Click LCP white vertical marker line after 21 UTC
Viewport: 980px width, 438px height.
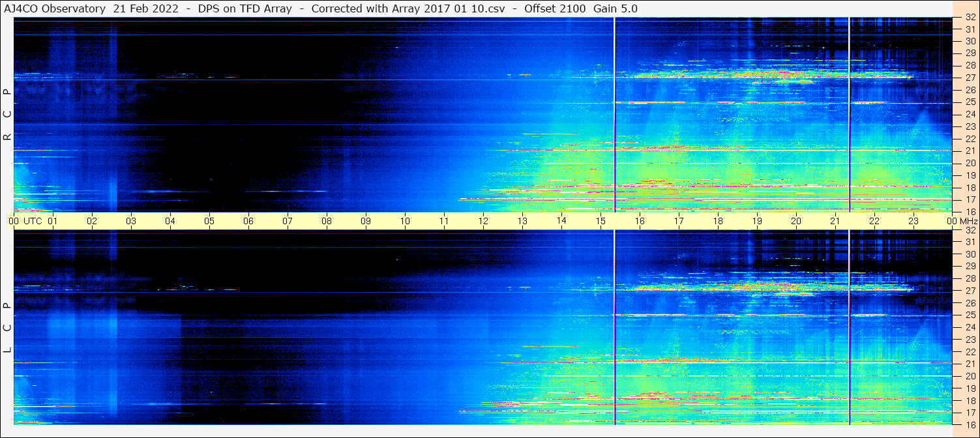click(850, 327)
